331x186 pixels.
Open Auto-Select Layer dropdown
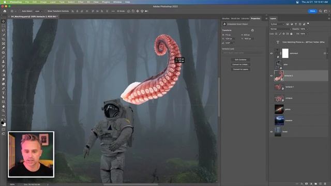[38, 11]
